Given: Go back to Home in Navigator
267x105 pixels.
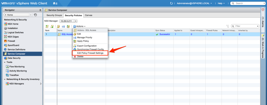Looking at the screenshot, I should click(16, 15).
